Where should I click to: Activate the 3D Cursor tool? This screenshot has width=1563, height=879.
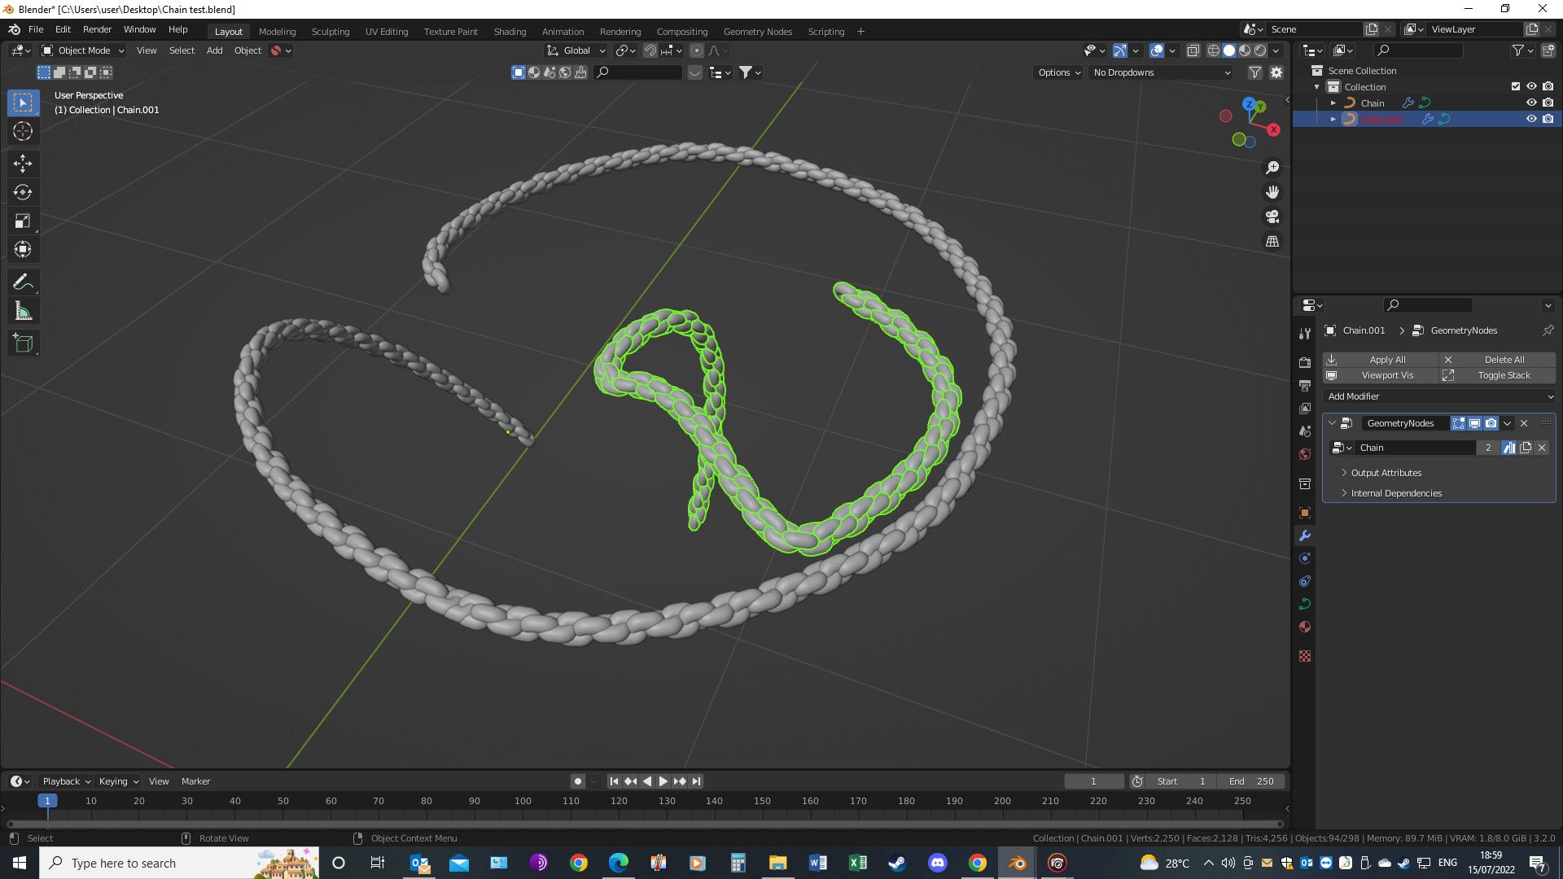point(23,131)
